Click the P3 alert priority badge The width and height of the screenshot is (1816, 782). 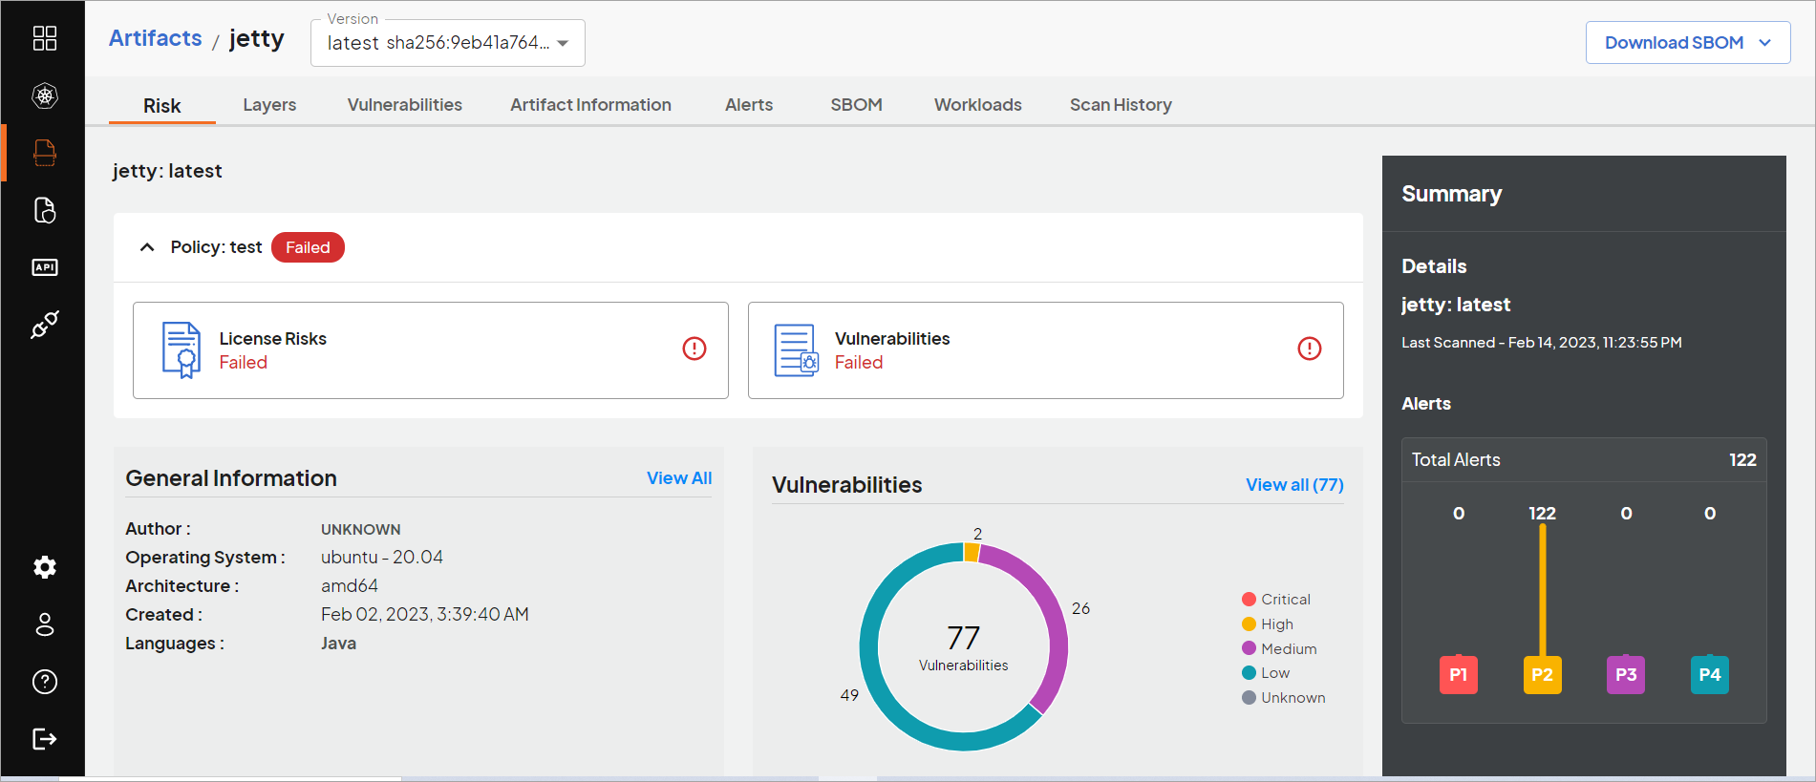tap(1626, 674)
